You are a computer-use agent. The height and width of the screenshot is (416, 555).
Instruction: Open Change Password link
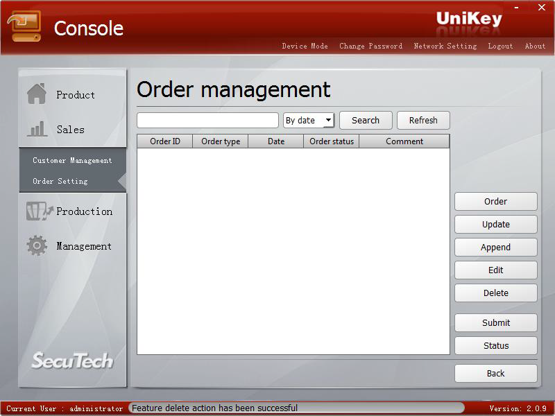click(x=370, y=46)
